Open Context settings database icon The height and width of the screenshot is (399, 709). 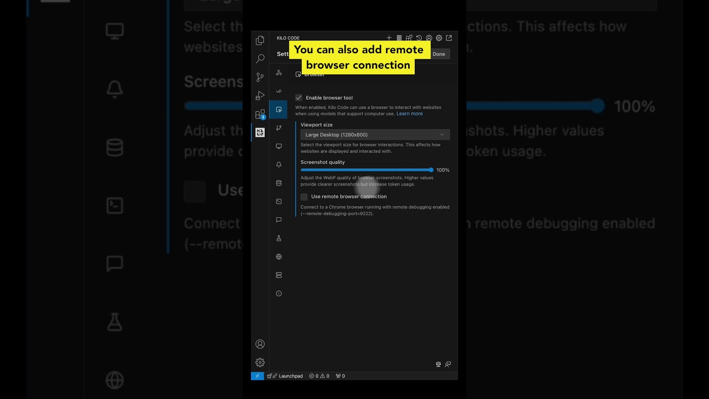[x=279, y=183]
